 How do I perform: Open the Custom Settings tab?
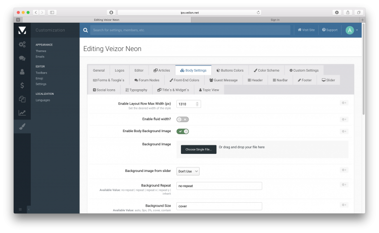(304, 71)
